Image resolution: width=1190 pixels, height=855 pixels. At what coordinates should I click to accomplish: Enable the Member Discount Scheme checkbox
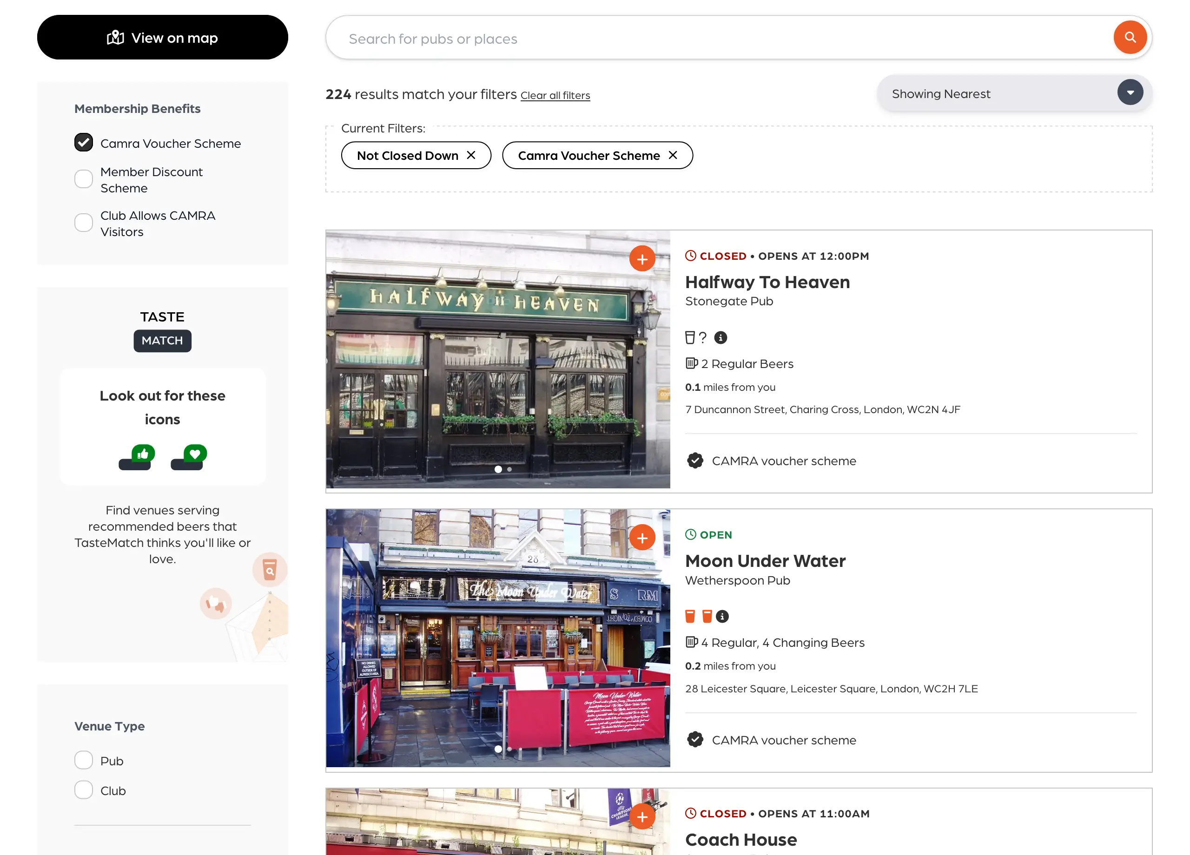83,179
